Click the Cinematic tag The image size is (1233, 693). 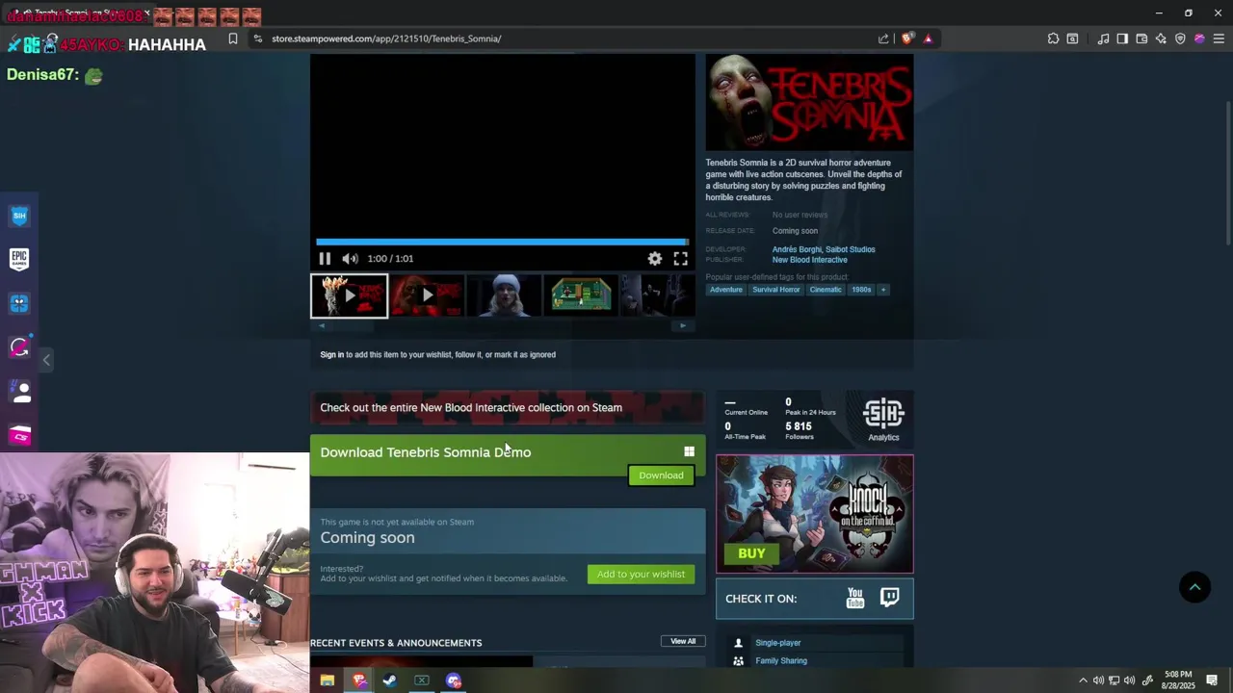click(x=826, y=290)
